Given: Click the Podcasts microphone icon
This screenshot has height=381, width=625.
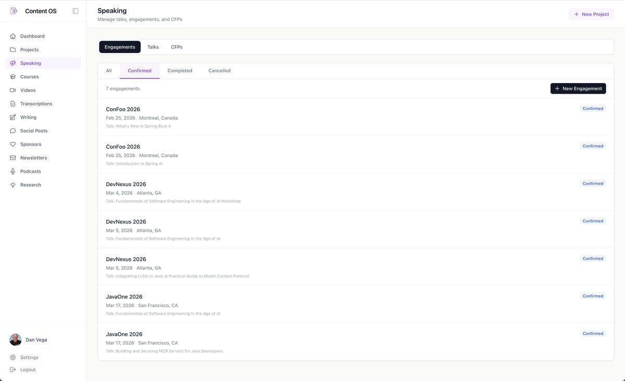Looking at the screenshot, I should (x=13, y=172).
